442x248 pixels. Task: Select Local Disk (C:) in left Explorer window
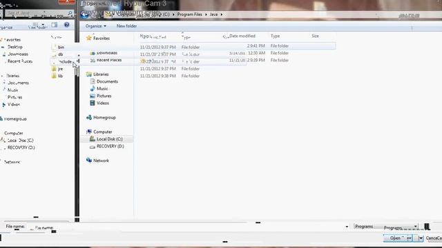[20, 140]
